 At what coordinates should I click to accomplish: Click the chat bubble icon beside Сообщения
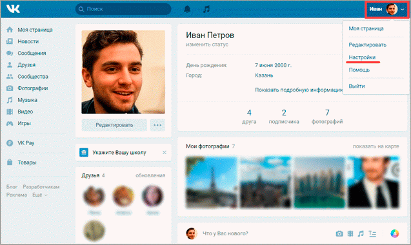(10, 54)
